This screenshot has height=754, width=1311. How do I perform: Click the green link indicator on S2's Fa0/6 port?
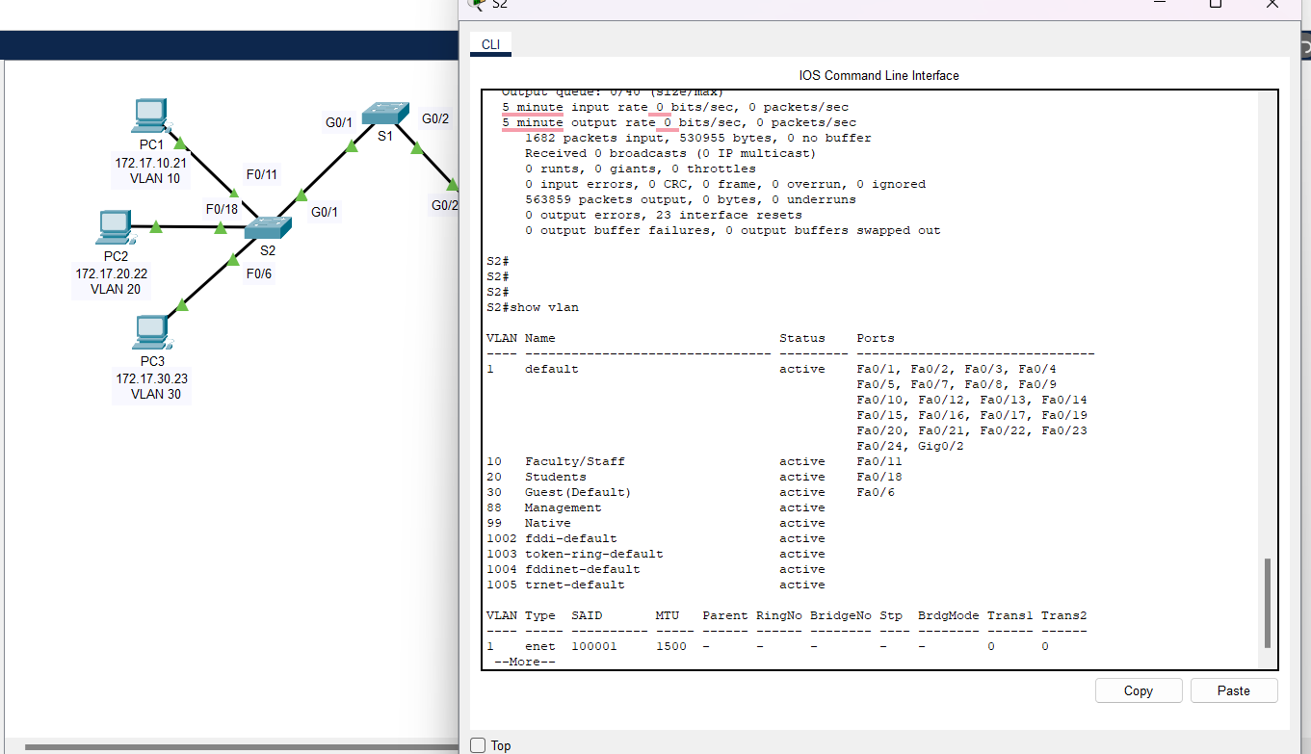point(233,260)
